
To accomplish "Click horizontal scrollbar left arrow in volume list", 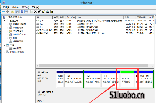I will [x=37, y=66].
